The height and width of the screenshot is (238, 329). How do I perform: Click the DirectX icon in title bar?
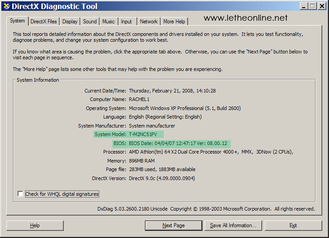pyautogui.click(x=6, y=6)
